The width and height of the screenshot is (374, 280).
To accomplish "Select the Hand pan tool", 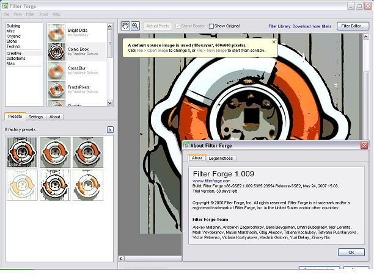I will pyautogui.click(x=125, y=26).
